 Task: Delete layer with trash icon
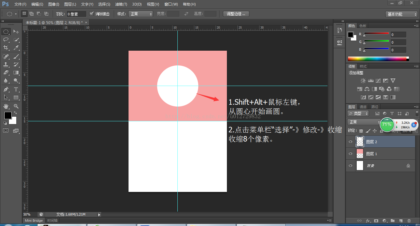coord(409,220)
